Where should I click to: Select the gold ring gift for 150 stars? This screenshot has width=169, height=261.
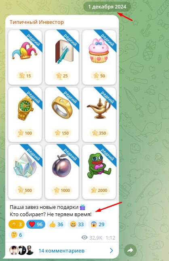[62, 114]
